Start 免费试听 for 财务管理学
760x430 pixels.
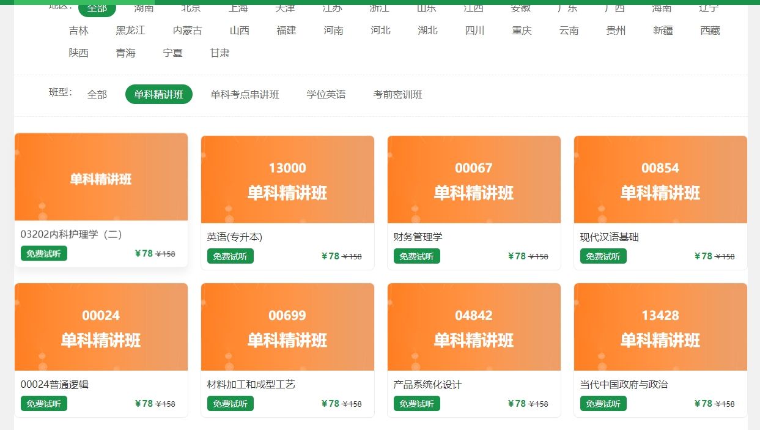(417, 256)
